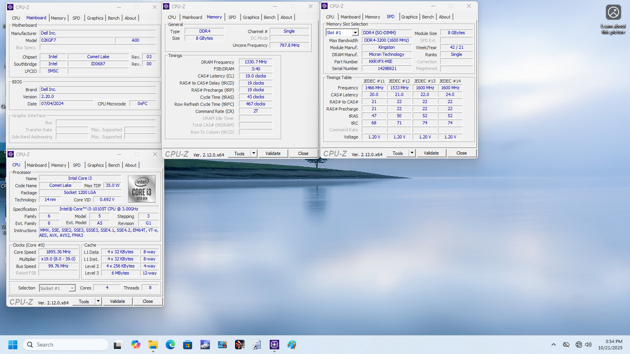The image size is (630, 354).
Task: Click the Level 3 cache value 6 MBytes
Action: (x=120, y=273)
